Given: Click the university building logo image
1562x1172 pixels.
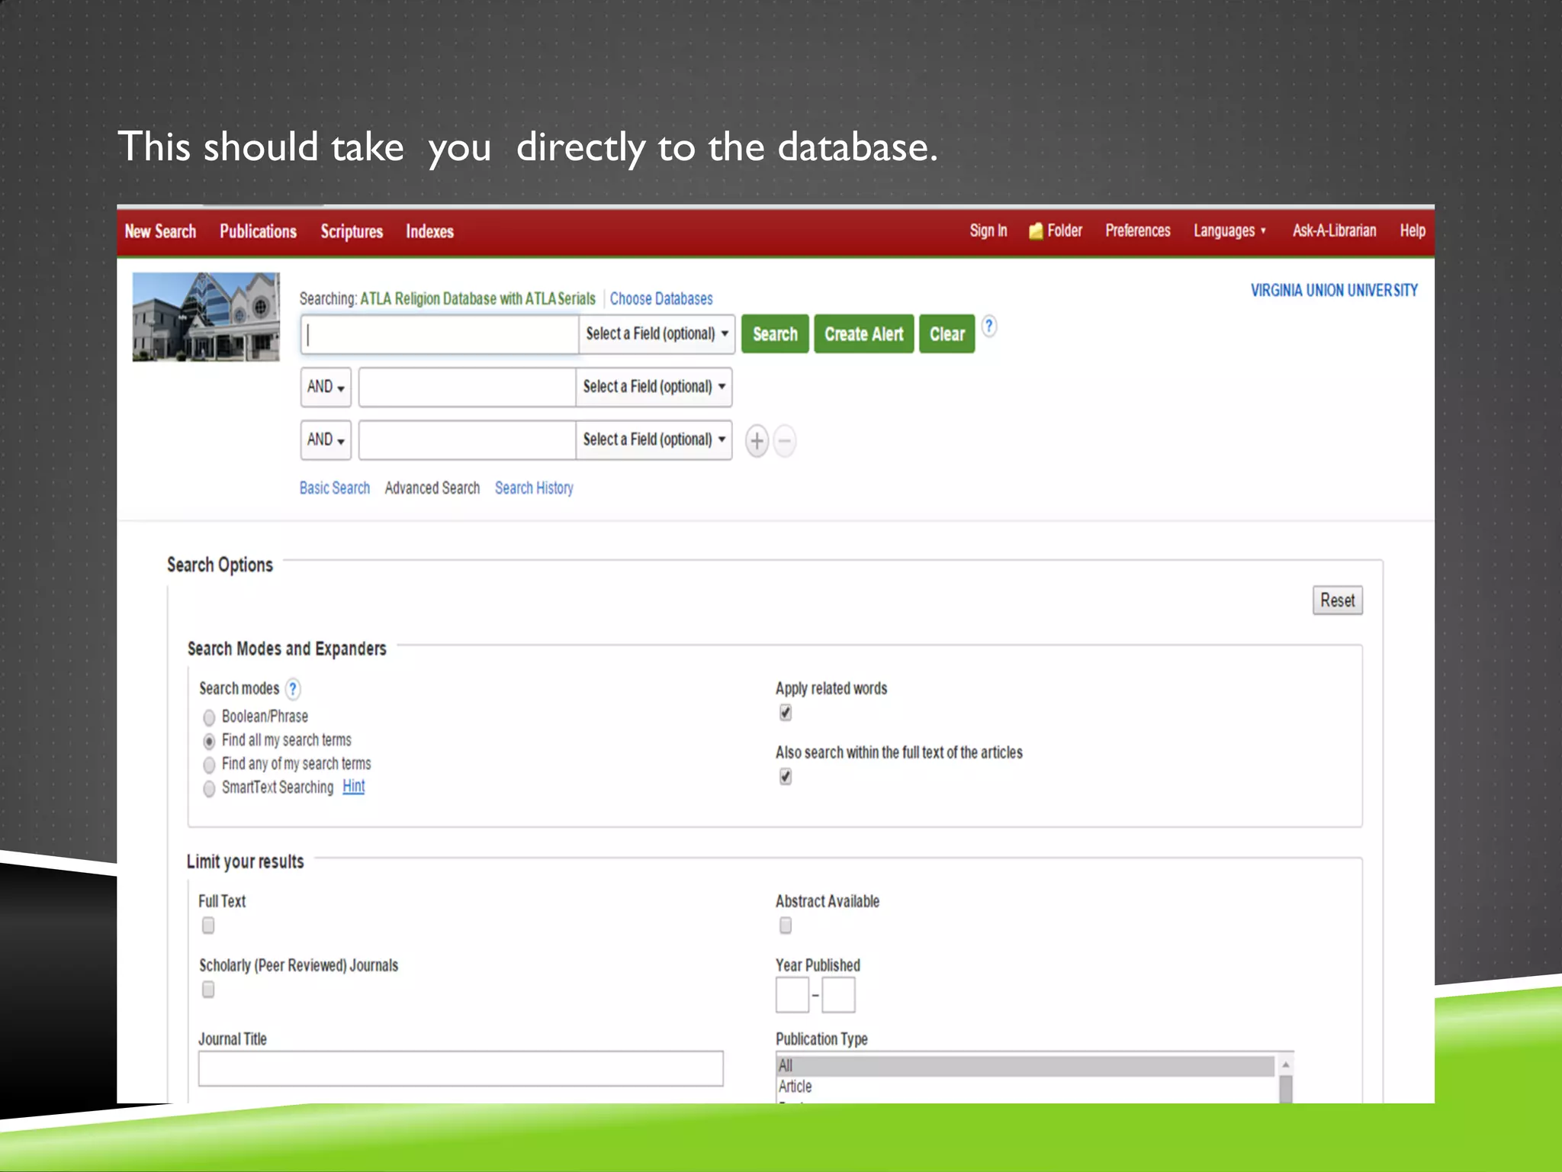Looking at the screenshot, I should click(206, 317).
